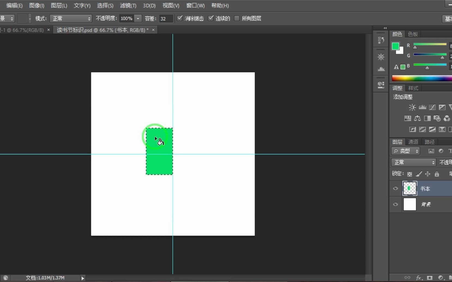Toggle the contiguous checkbox (连续的)
Screen dimensions: 452x282
[211, 18]
